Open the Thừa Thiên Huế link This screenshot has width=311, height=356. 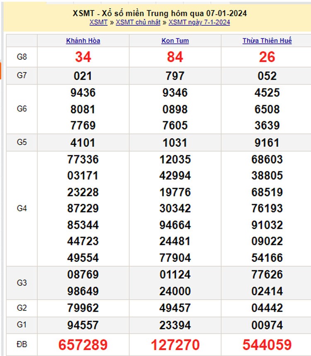(267, 41)
